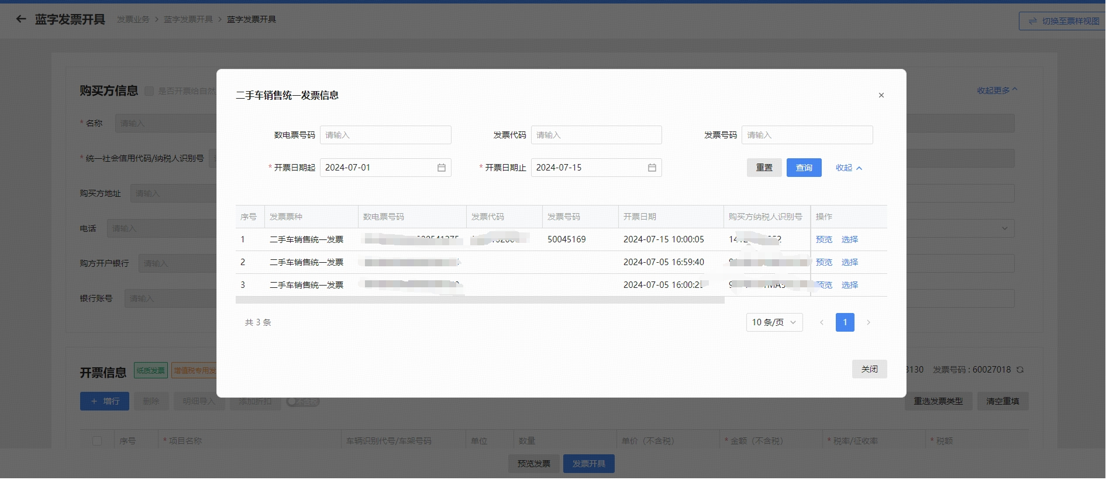Close the 二手车销售统一发票信息 dialog with X
The width and height of the screenshot is (1106, 480).
881,95
